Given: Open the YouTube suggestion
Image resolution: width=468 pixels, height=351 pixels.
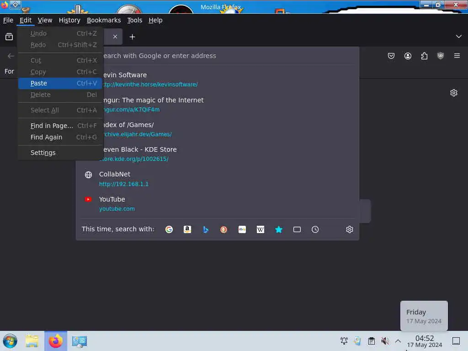Looking at the screenshot, I should (x=217, y=203).
